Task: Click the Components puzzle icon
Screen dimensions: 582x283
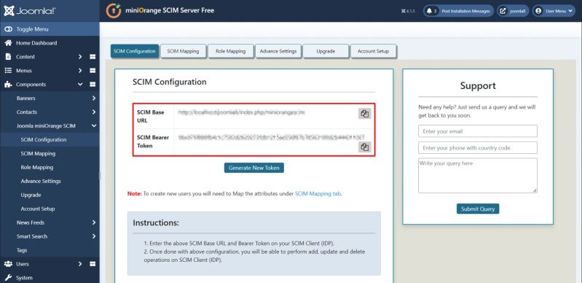Action: [8, 85]
